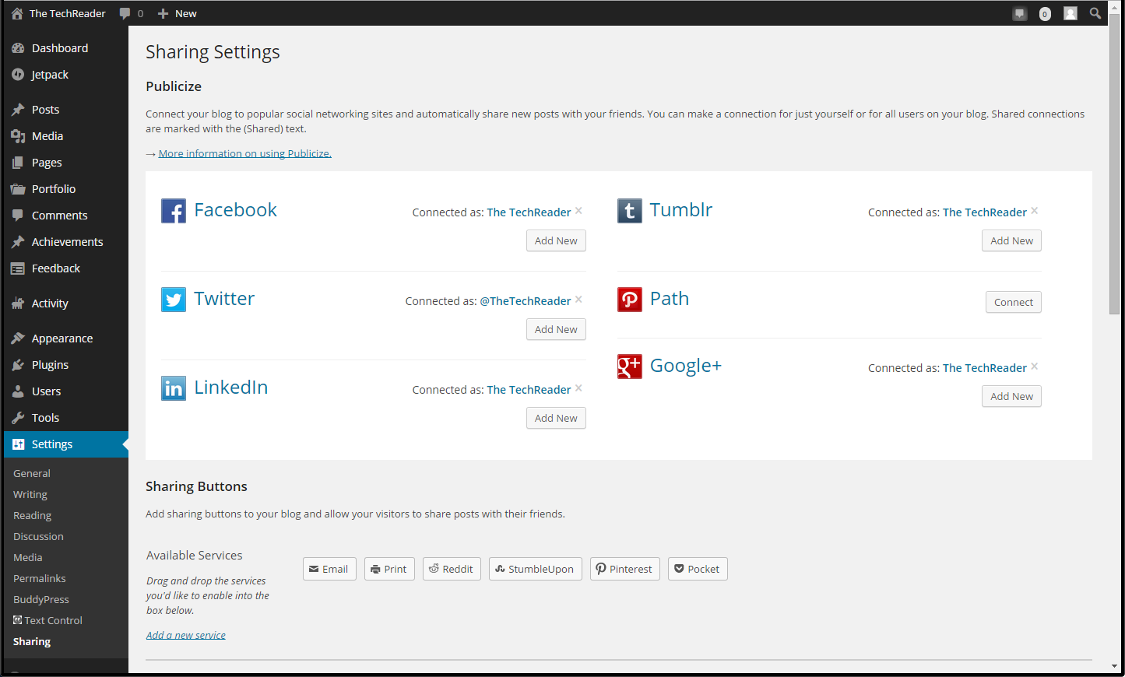Viewport: 1125px width, 677px height.
Task: Select the Pocket sharing service button
Action: click(698, 569)
